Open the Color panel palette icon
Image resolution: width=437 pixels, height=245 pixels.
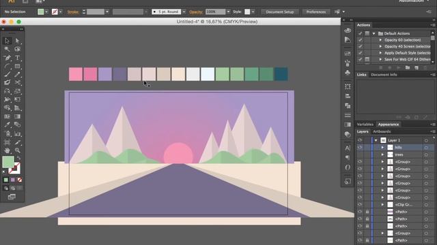pyautogui.click(x=348, y=30)
